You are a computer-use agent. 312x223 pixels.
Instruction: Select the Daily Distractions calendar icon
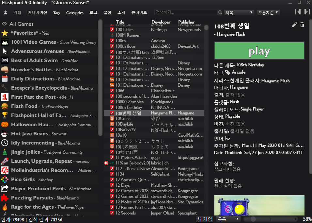[5, 79]
